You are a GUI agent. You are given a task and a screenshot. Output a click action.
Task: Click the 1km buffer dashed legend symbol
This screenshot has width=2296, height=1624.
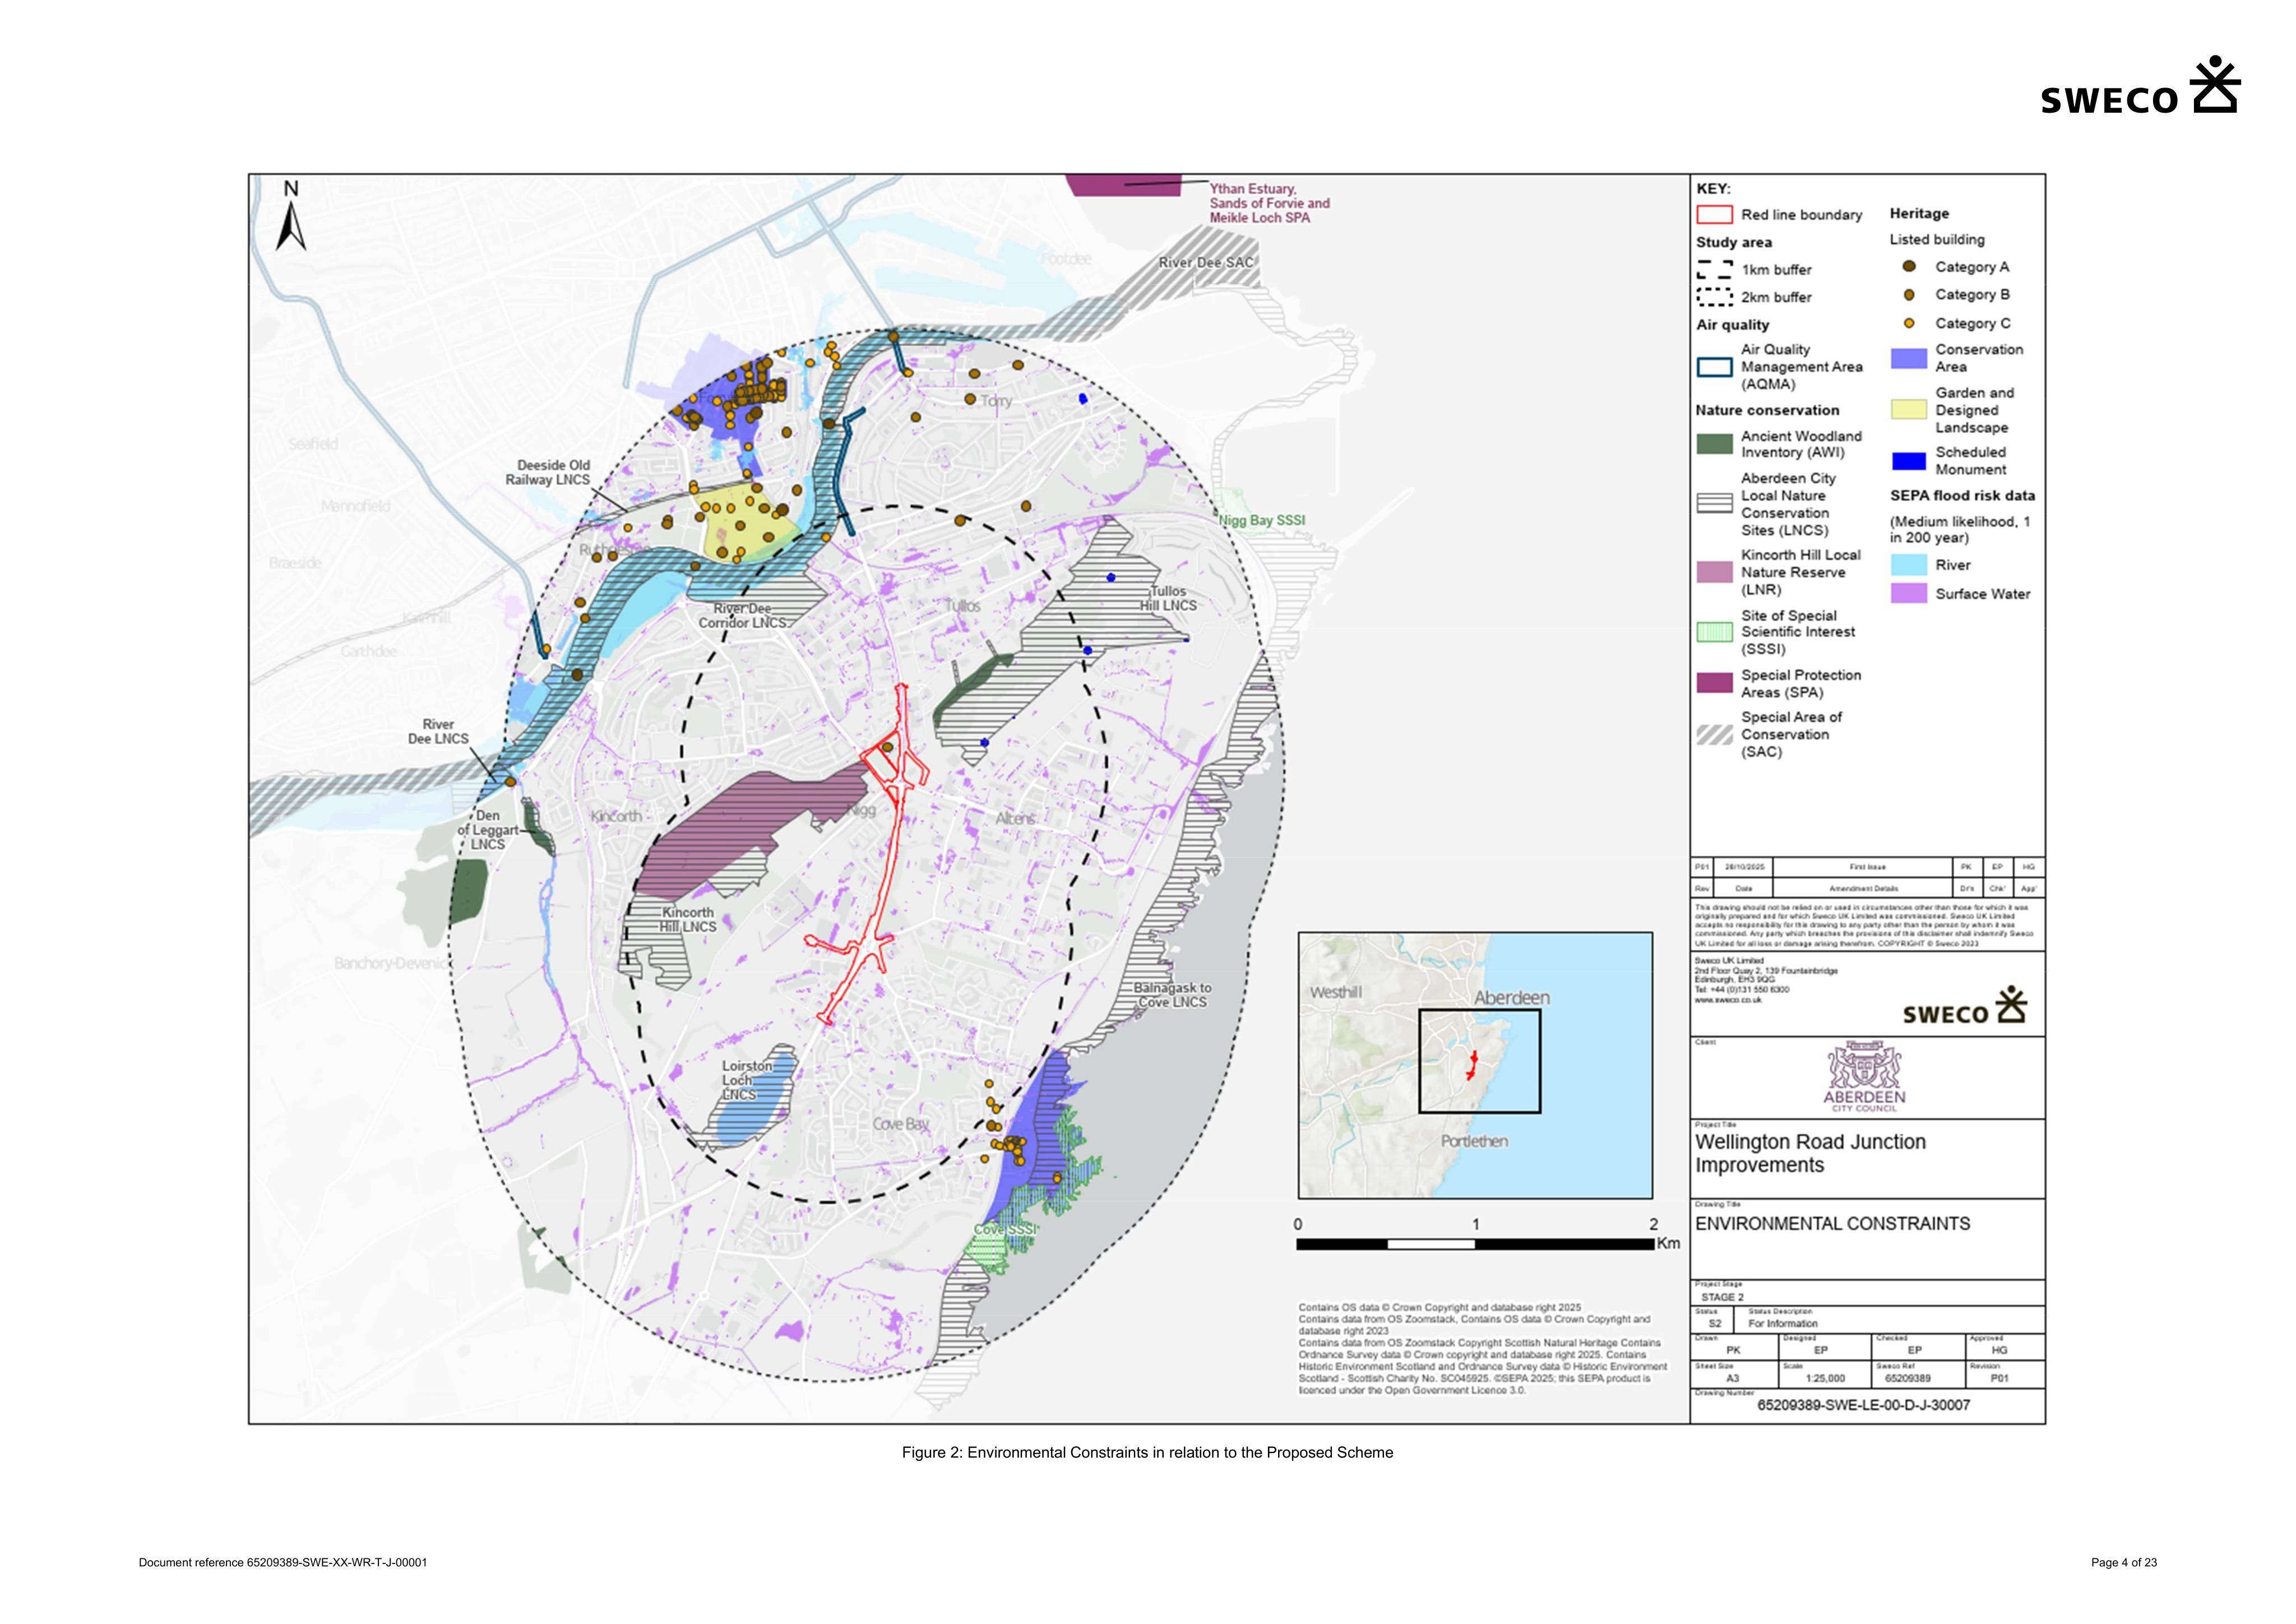click(x=1714, y=269)
